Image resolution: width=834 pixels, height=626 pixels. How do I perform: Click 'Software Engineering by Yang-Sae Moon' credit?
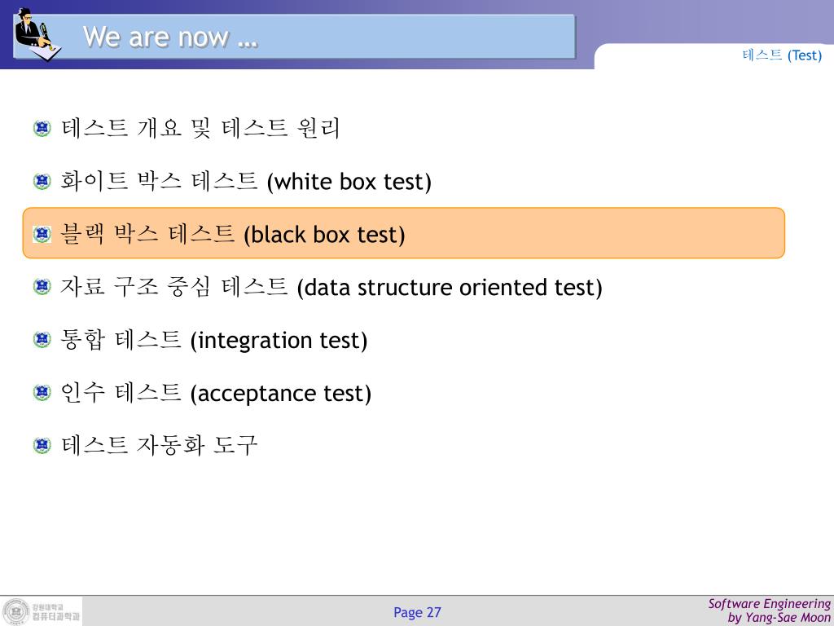[769, 611]
